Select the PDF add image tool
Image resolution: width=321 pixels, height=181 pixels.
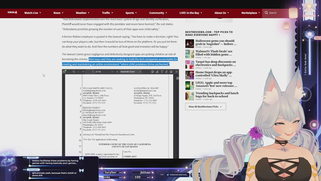point(171,72)
